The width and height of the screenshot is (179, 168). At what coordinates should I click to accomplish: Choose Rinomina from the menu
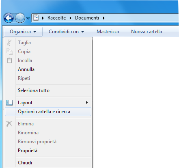(x=48, y=133)
